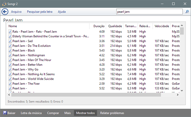Image resolution: width=191 pixels, height=117 pixels.
Task: Sort by the Qualidade column header
Action: (115, 26)
